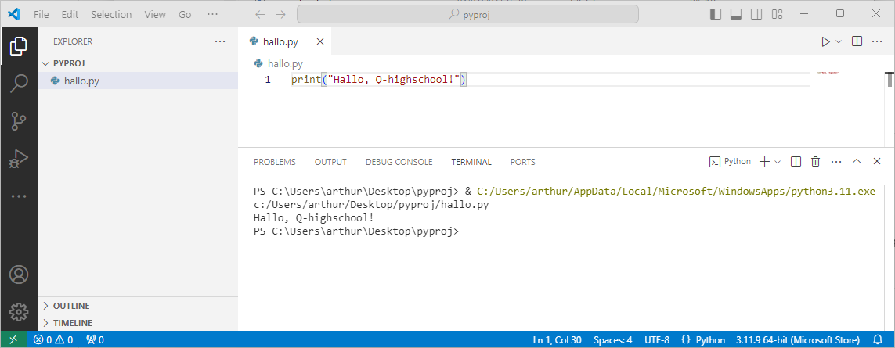Viewport: 895px width, 348px height.
Task: Open the new terminal launch profile dropdown
Action: (x=778, y=161)
